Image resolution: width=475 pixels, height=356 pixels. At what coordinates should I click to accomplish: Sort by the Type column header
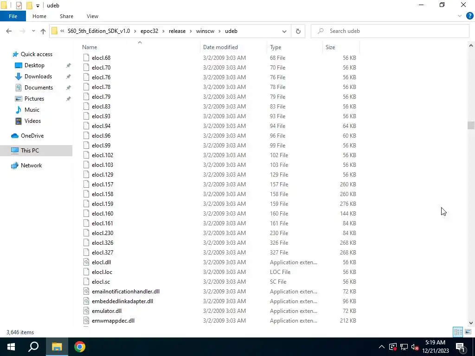[276, 47]
